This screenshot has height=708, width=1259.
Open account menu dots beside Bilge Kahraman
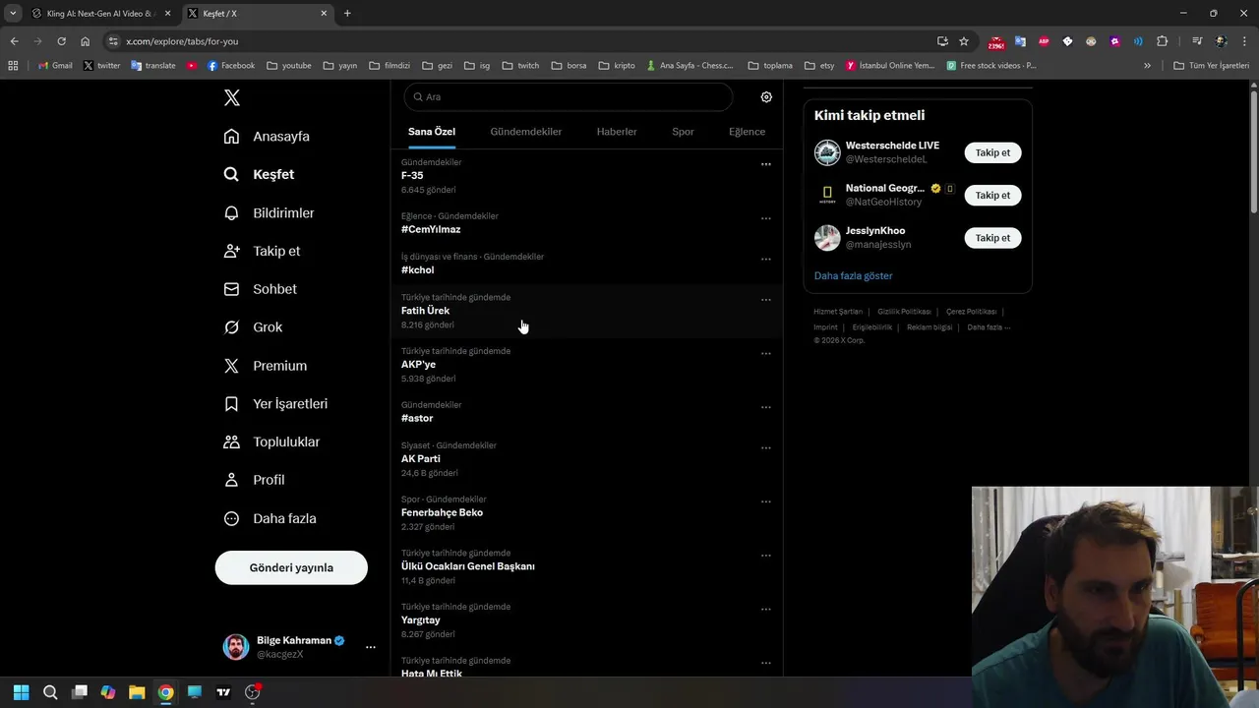(371, 647)
